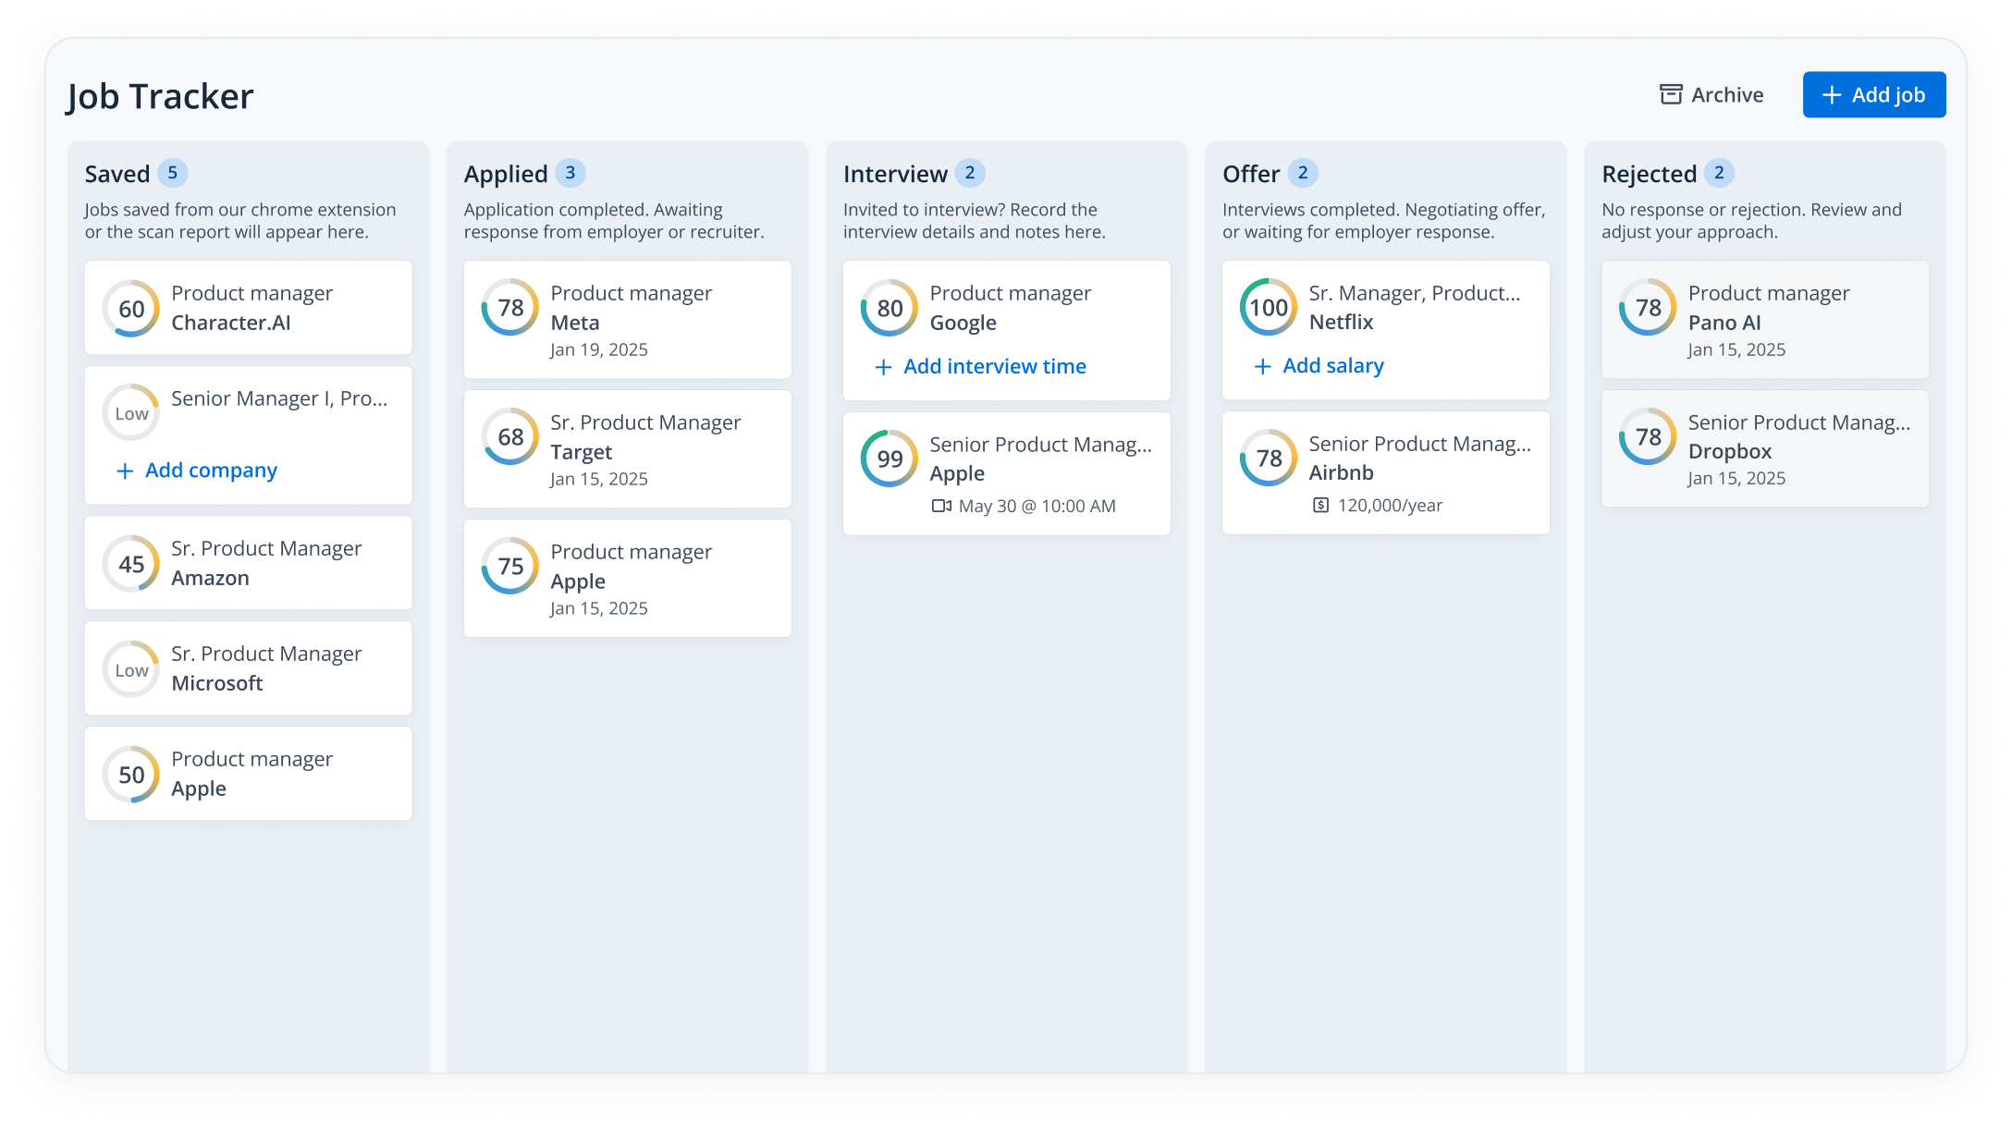
Task: Open the Target company name
Action: pyautogui.click(x=582, y=452)
